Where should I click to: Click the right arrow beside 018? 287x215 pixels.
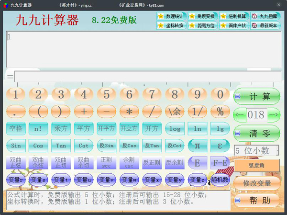[x=274, y=115]
